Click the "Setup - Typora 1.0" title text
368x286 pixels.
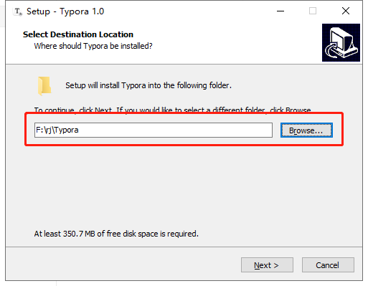(65, 11)
